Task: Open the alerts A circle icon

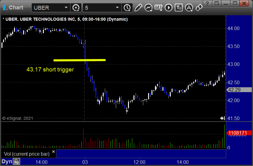Action: pyautogui.click(x=189, y=8)
